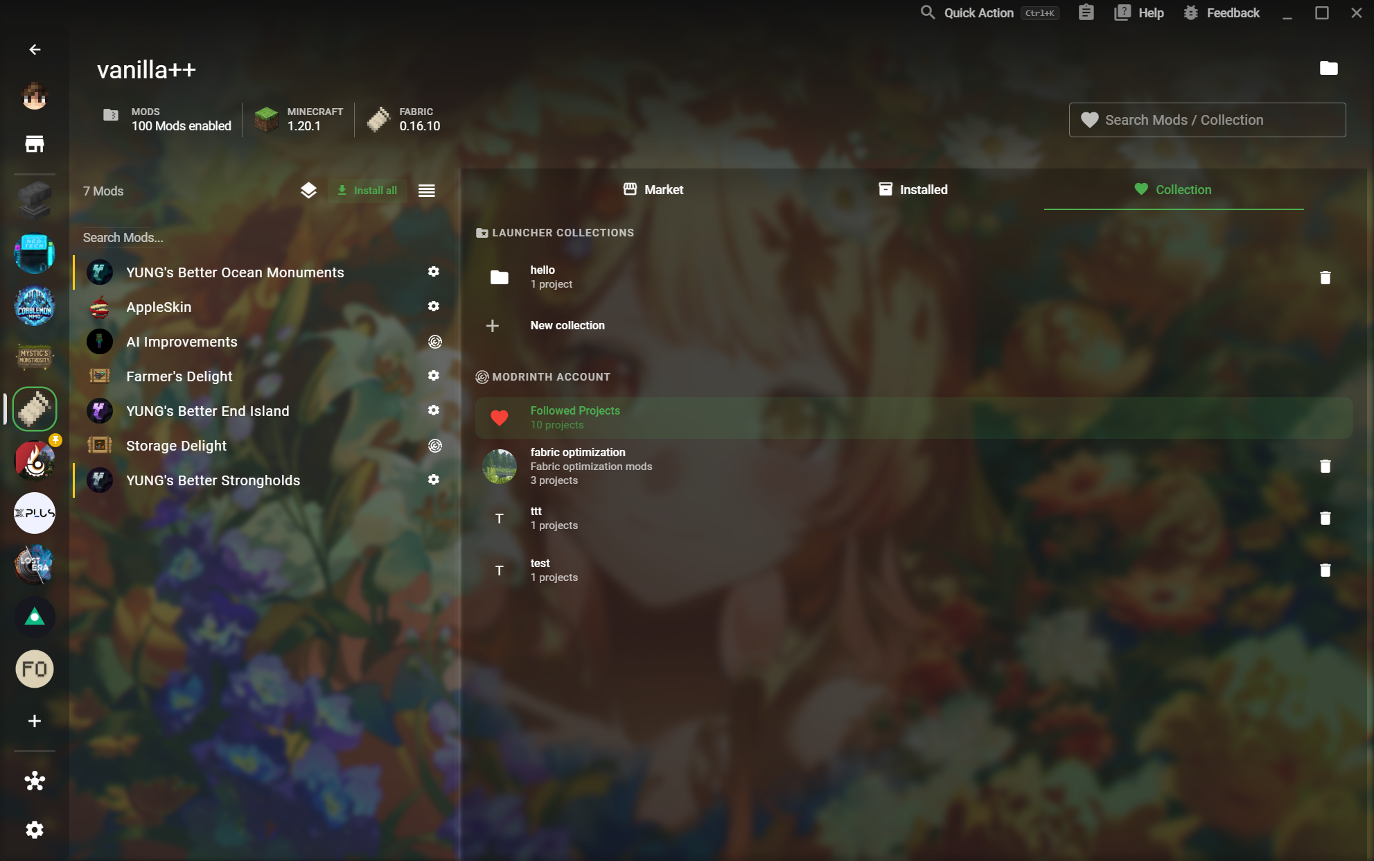This screenshot has width=1374, height=861.
Task: Open AppleSkin gear options
Action: tap(434, 306)
